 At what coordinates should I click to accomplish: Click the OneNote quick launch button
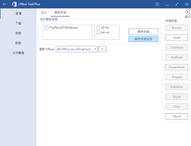click(x=177, y=47)
